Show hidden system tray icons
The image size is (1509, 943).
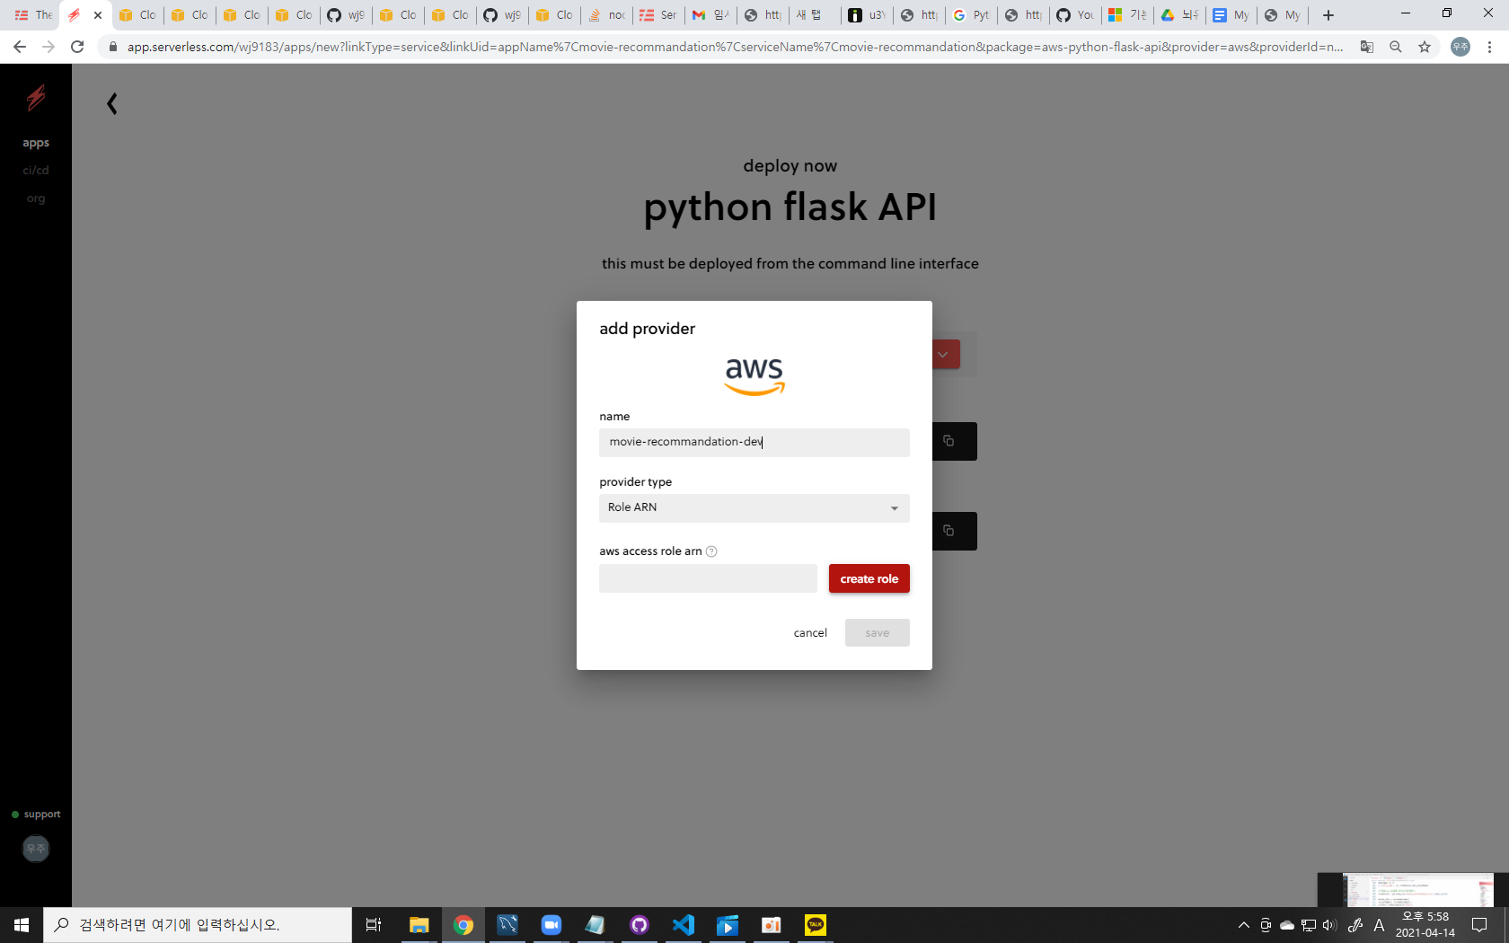click(1244, 925)
